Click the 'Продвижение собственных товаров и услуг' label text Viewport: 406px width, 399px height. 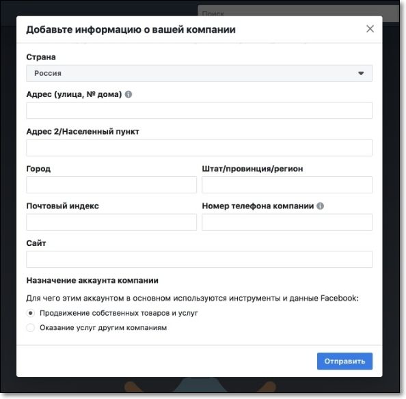(x=119, y=313)
